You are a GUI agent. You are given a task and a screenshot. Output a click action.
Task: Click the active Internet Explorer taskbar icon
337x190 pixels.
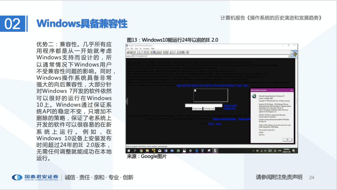click(215, 151)
